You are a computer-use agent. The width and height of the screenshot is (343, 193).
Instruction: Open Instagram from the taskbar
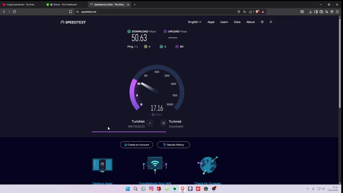pyautogui.click(x=151, y=189)
